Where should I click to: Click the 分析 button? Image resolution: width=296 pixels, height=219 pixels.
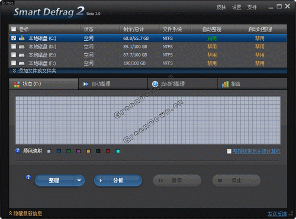click(x=118, y=181)
